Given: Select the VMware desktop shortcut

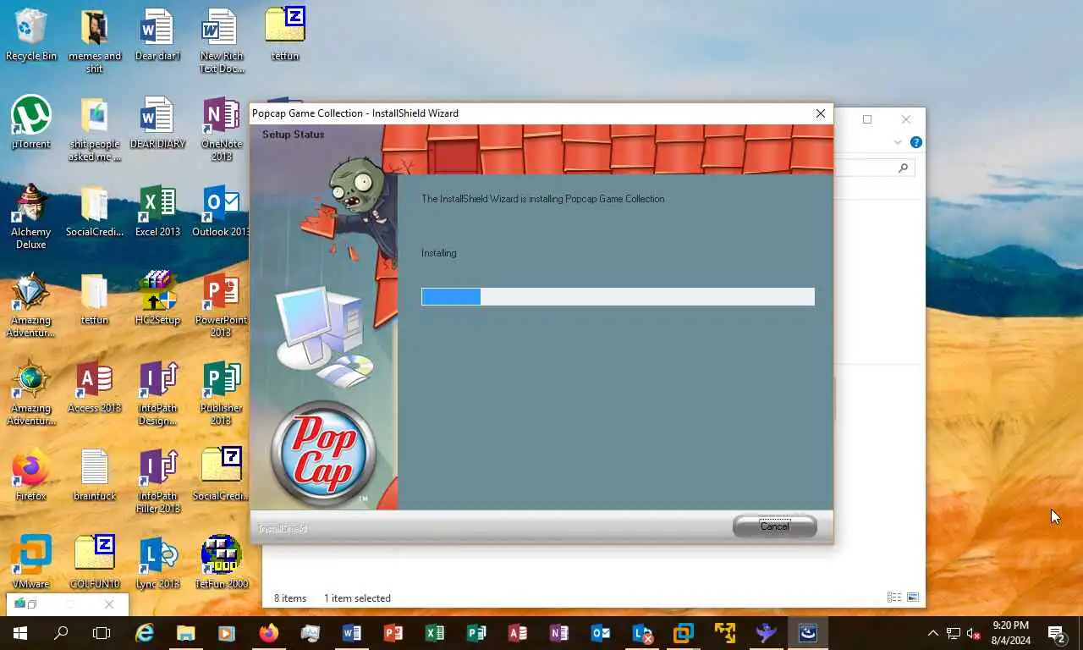Looking at the screenshot, I should [x=31, y=563].
